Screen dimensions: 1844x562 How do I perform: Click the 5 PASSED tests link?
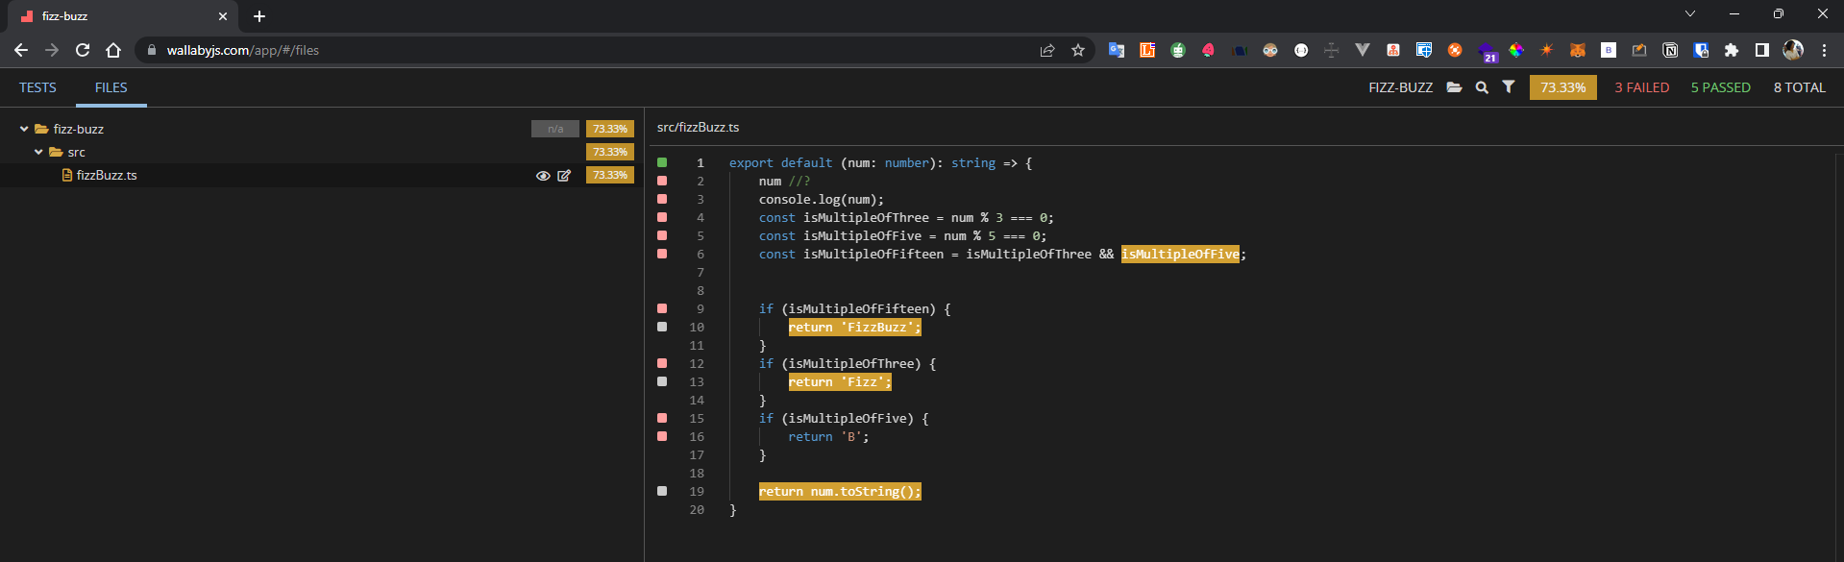tap(1720, 87)
